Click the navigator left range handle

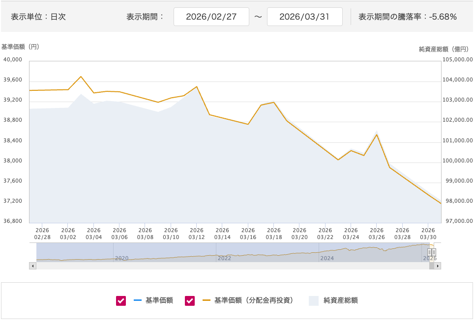[429, 252]
